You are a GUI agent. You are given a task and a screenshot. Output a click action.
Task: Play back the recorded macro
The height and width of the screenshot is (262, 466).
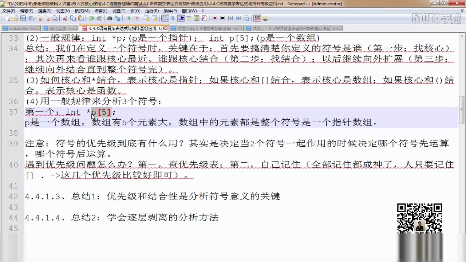(x=230, y=18)
